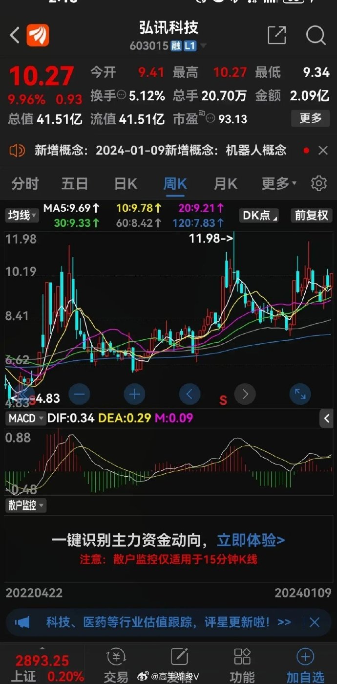Open the 交易 trade button
Viewport: 337px width, 684px height.
pyautogui.click(x=116, y=666)
